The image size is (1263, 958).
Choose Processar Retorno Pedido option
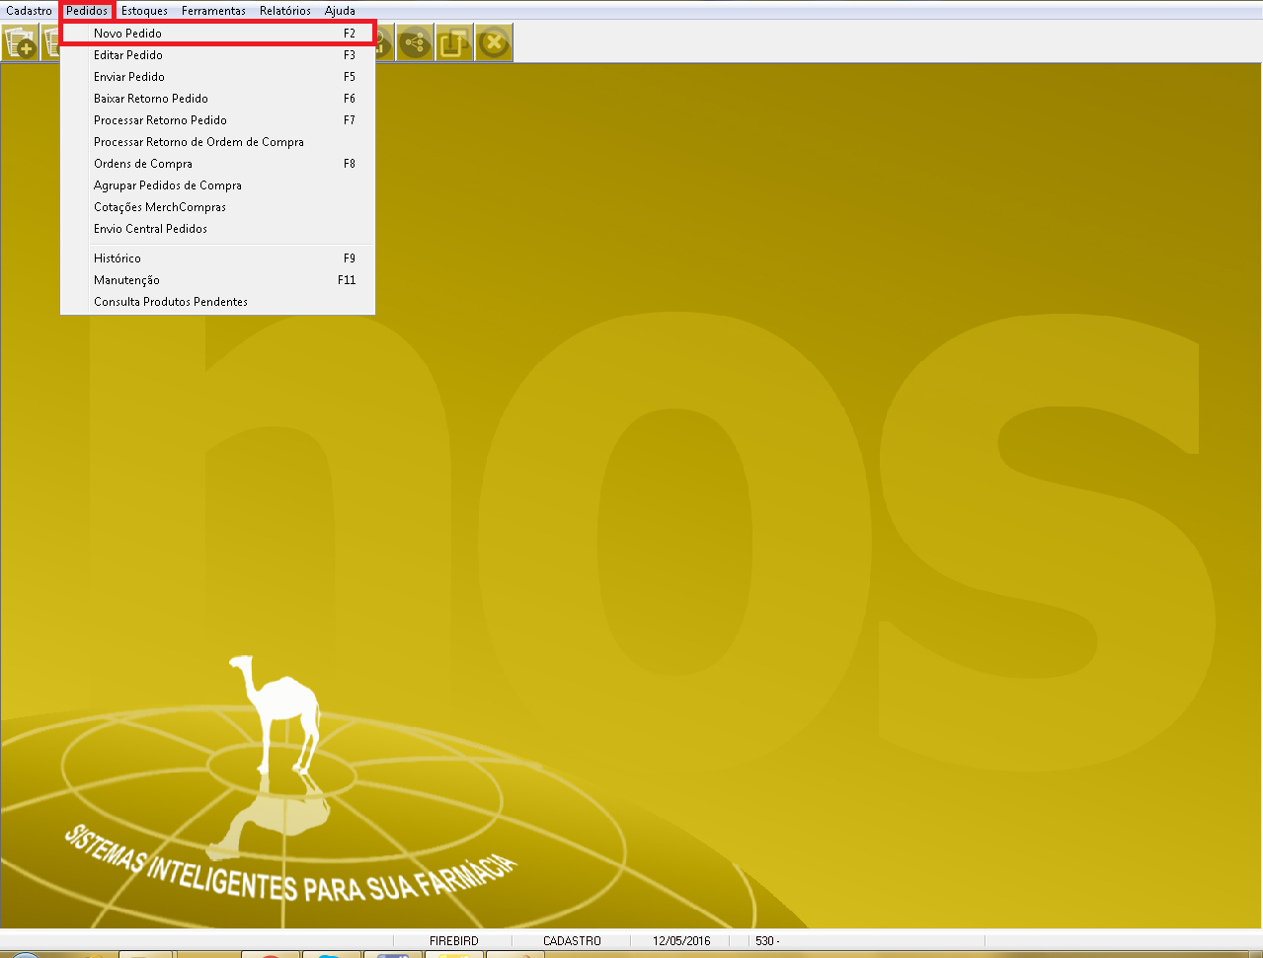point(160,120)
